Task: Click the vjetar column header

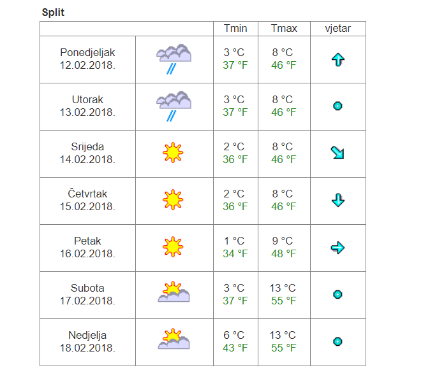Action: (x=337, y=29)
